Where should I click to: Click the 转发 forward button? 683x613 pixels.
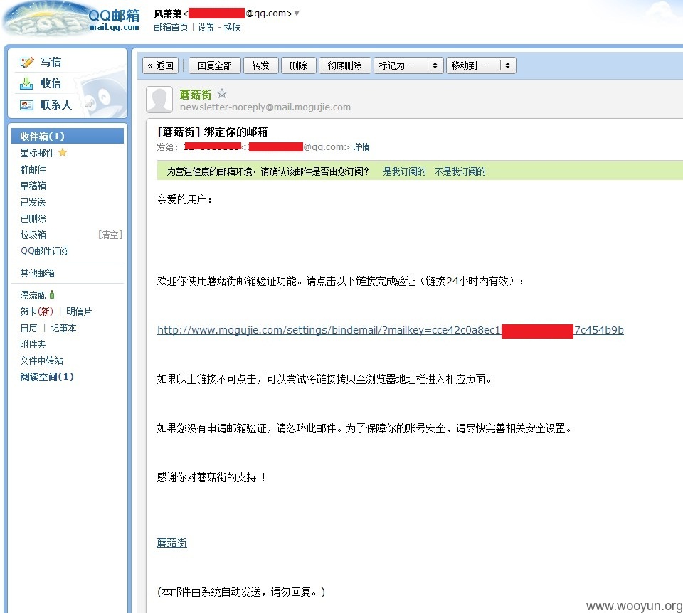point(260,65)
